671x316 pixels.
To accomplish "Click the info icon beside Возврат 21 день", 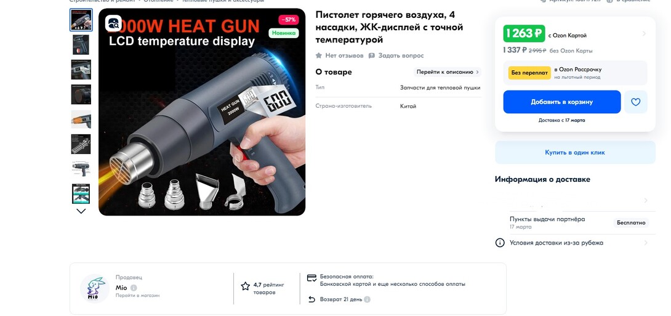I will (x=367, y=299).
